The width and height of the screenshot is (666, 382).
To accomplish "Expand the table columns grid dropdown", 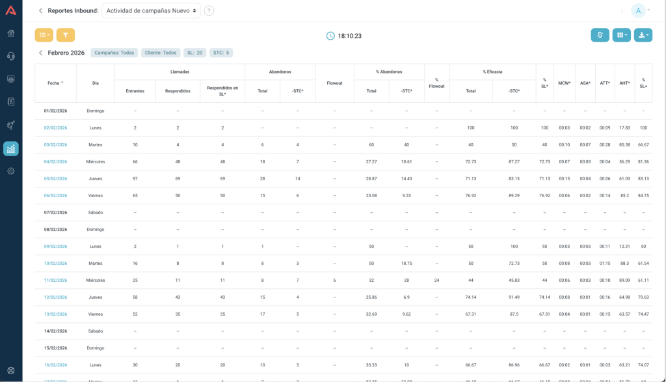I will click(x=621, y=35).
